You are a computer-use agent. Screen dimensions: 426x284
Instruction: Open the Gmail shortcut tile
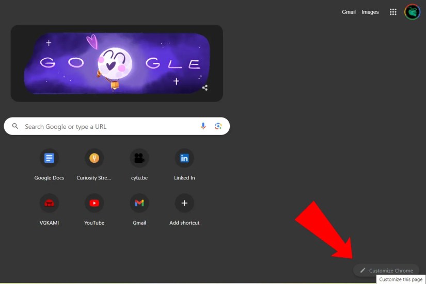139,210
